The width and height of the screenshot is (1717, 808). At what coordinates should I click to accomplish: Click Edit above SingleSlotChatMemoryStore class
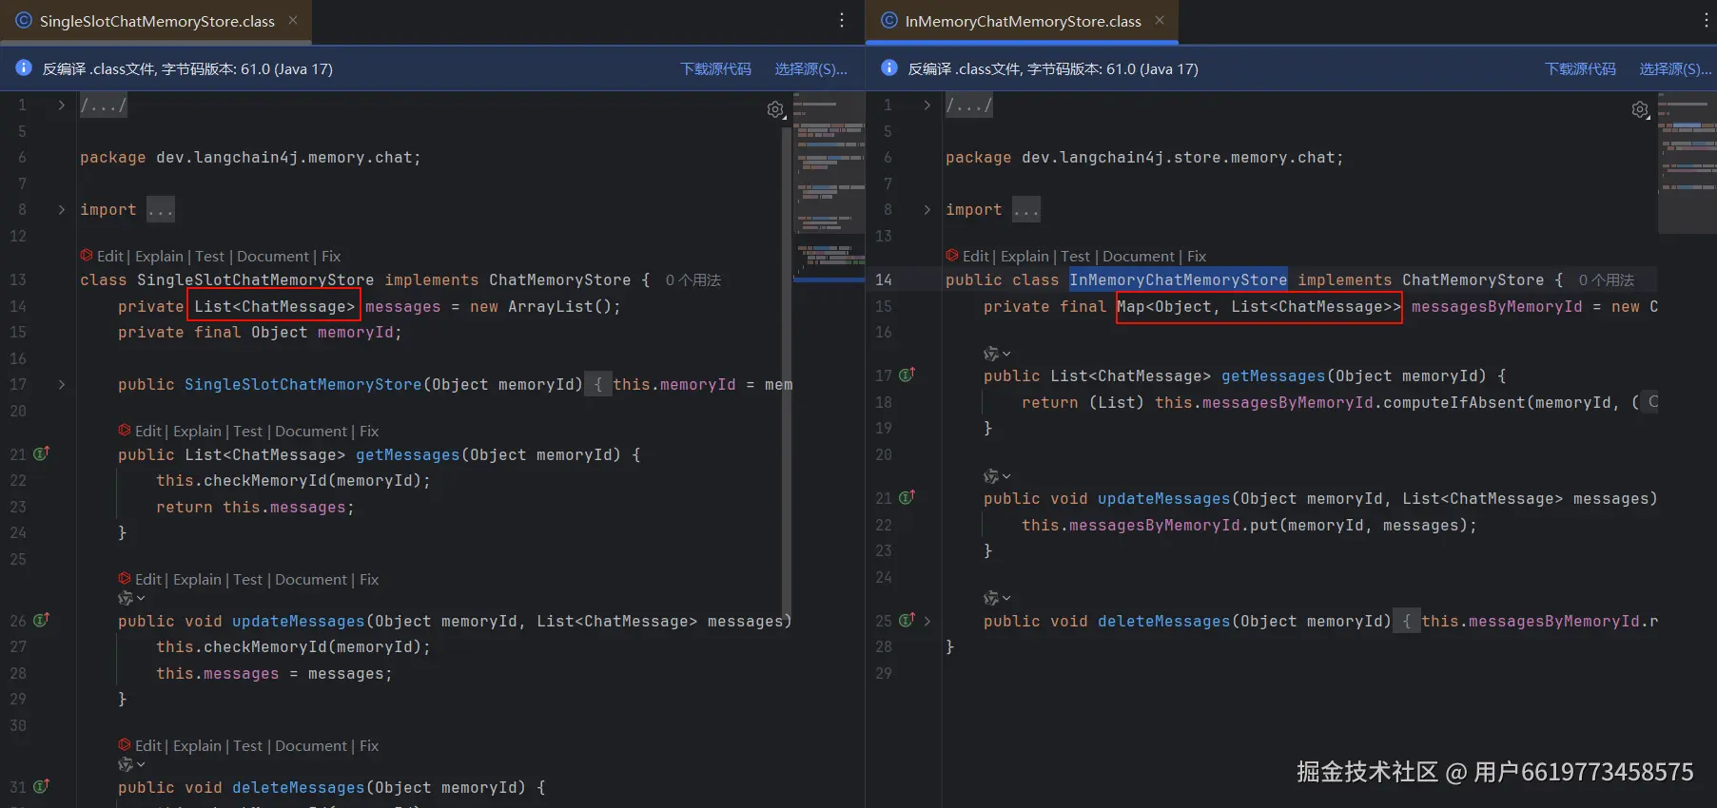(109, 257)
